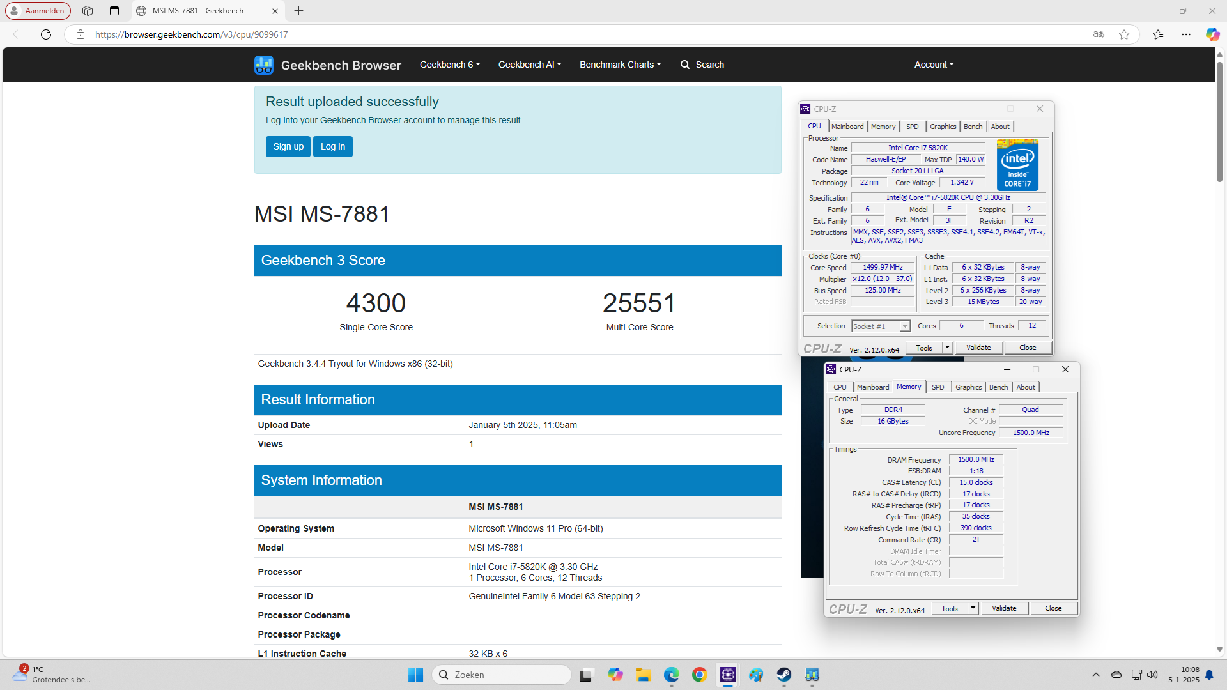This screenshot has width=1227, height=690.
Task: Click the read aloud icon in address bar
Action: [x=1099, y=34]
